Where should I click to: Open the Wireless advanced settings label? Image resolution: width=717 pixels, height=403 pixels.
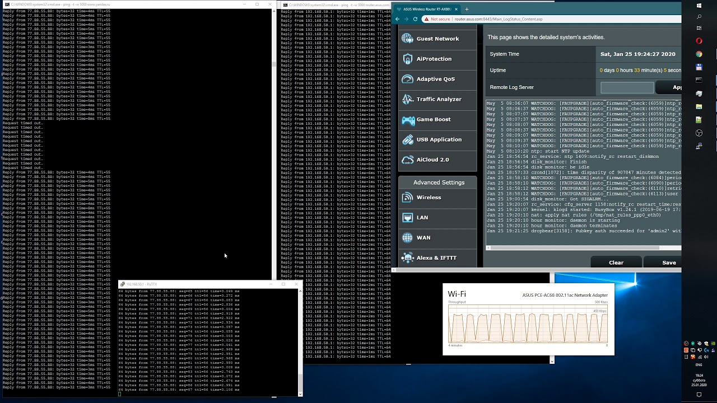429,197
